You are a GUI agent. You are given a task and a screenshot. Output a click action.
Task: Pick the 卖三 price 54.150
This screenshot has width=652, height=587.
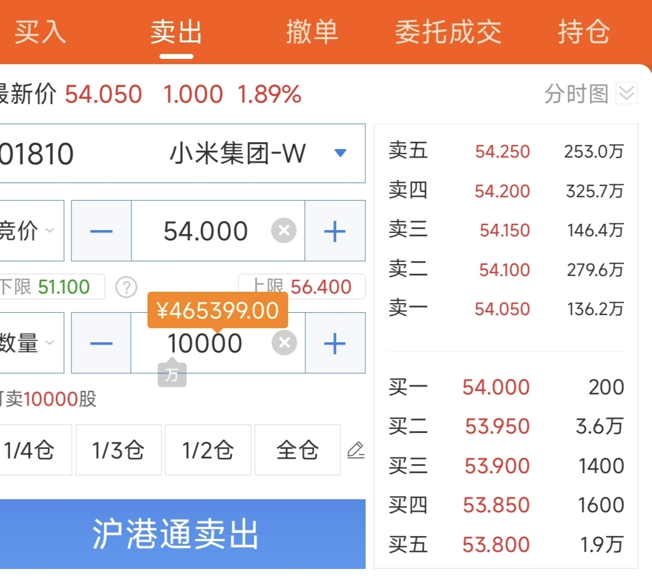tap(505, 230)
